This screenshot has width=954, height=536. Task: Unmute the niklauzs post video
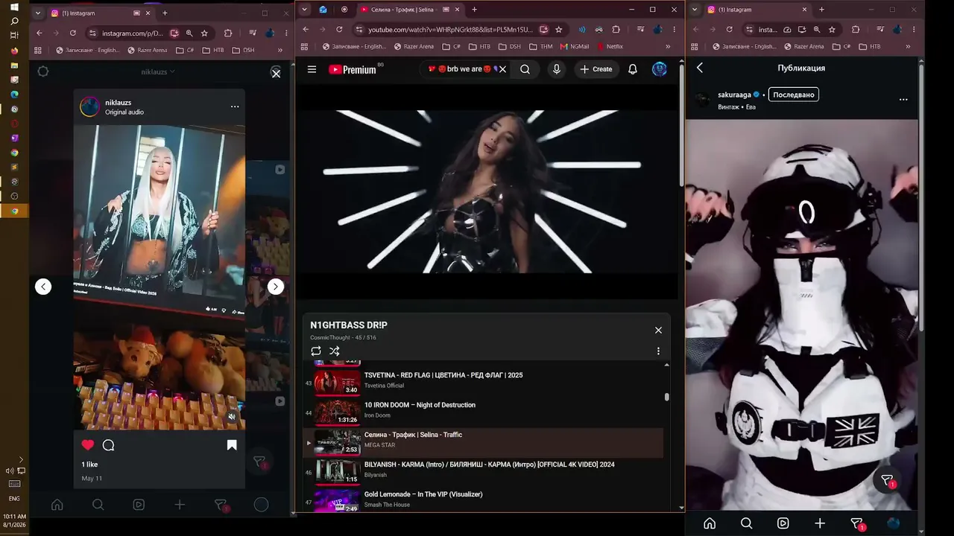click(232, 417)
